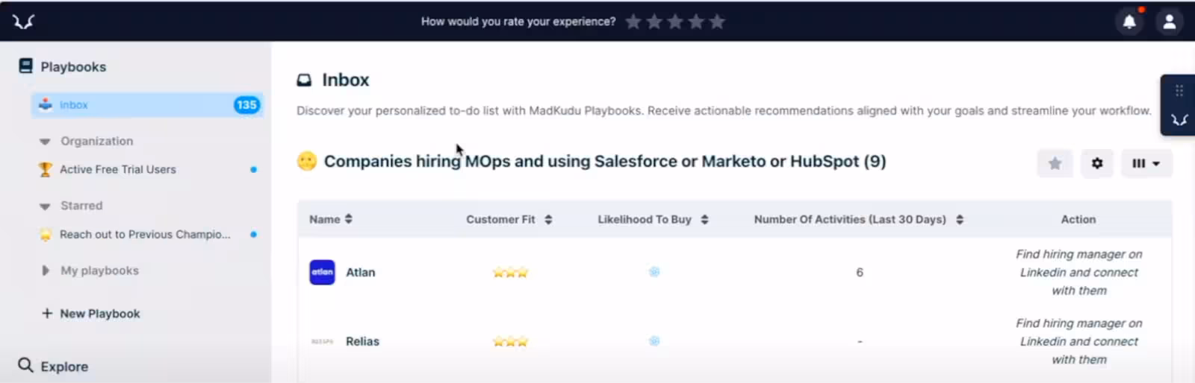Image resolution: width=1195 pixels, height=383 pixels.
Task: Rate experience with the first star
Action: click(633, 22)
